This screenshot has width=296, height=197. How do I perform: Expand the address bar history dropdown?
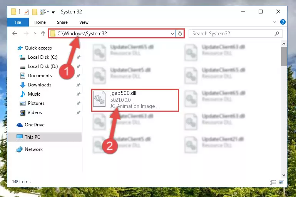pyautogui.click(x=172, y=34)
